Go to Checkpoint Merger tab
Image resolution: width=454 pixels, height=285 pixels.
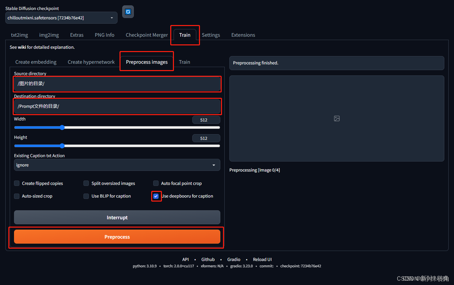click(x=147, y=35)
